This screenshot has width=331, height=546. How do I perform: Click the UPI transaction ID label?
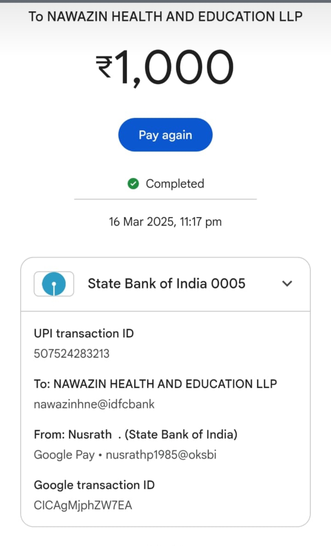84,333
